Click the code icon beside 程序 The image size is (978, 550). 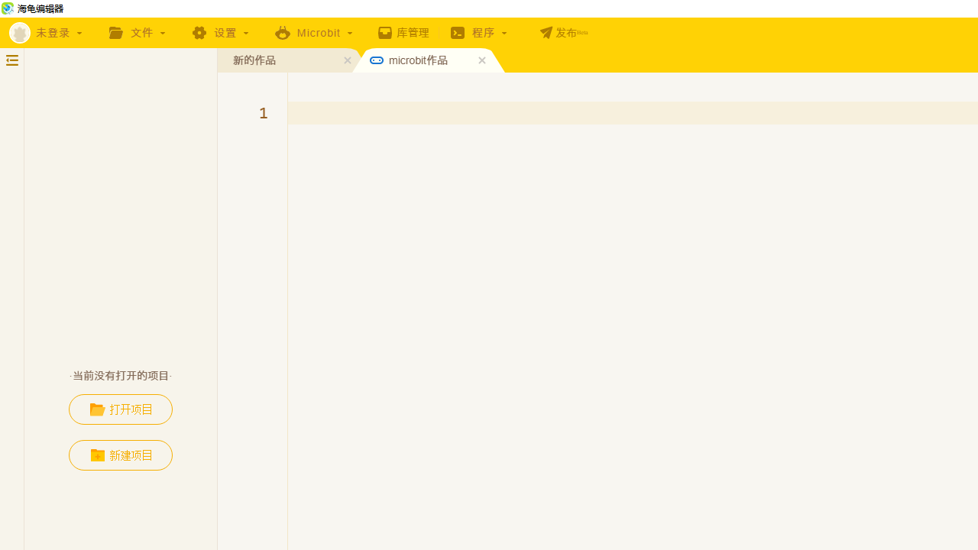click(458, 33)
